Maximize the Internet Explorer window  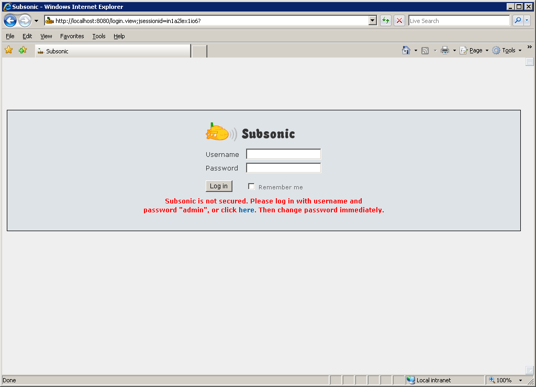[519, 6]
